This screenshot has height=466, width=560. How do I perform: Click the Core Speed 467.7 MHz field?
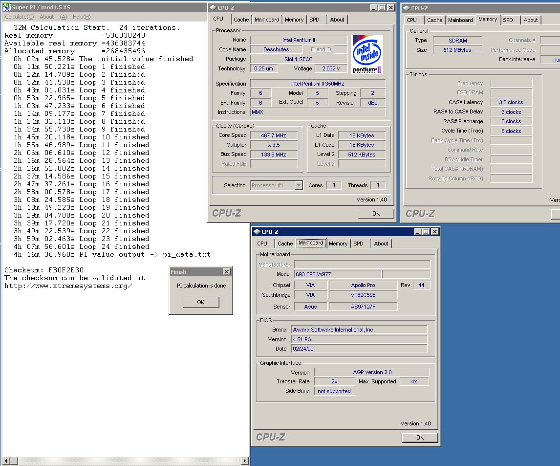click(274, 135)
